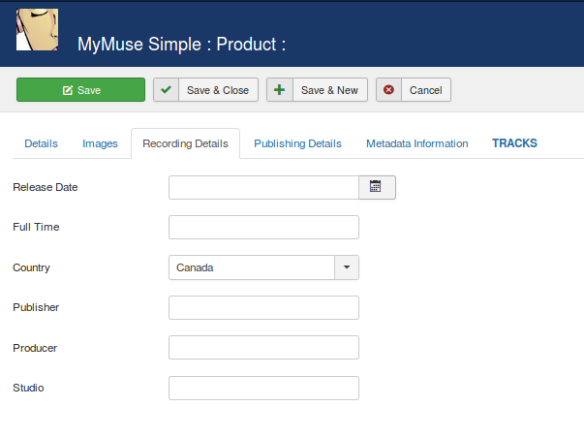The height and width of the screenshot is (438, 584).
Task: Click the green checkmark Save & Close icon
Action: point(167,90)
